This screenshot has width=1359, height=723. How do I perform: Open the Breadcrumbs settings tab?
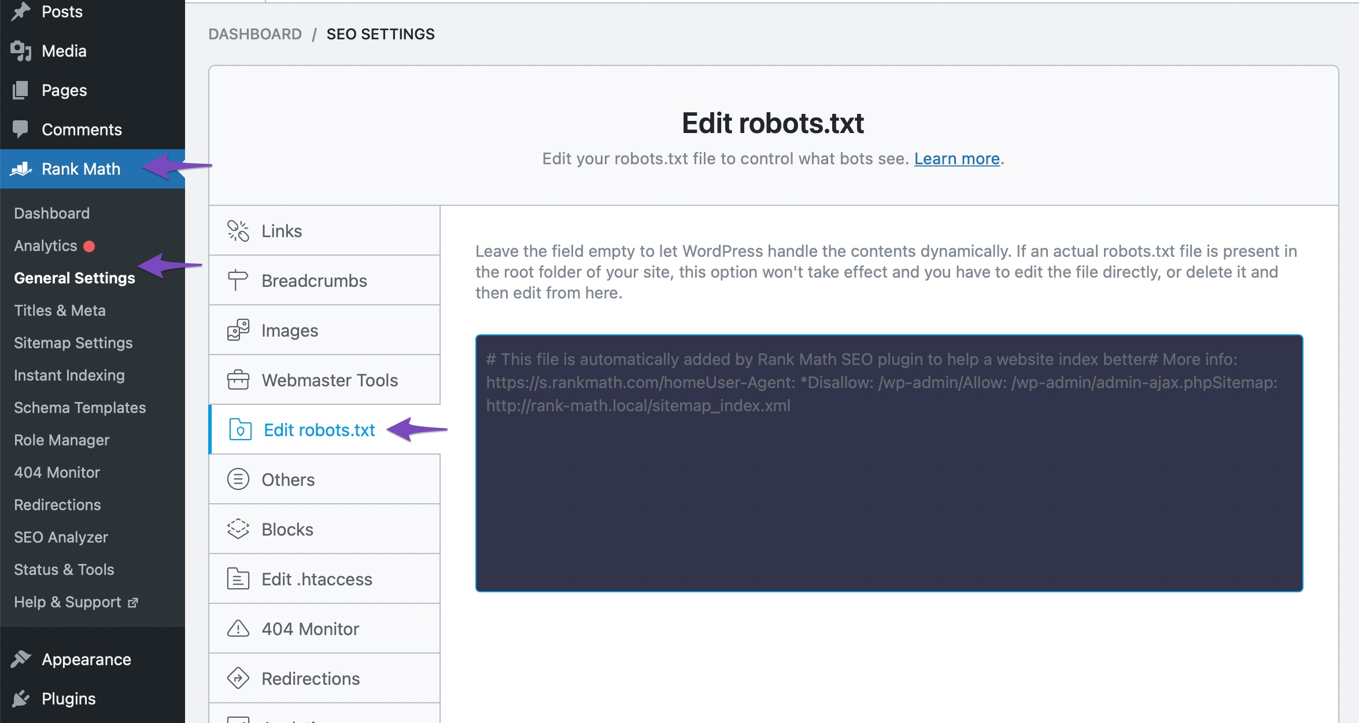[x=324, y=281]
